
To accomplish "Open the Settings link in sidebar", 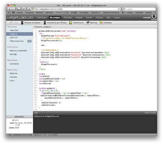I will 13,54.
